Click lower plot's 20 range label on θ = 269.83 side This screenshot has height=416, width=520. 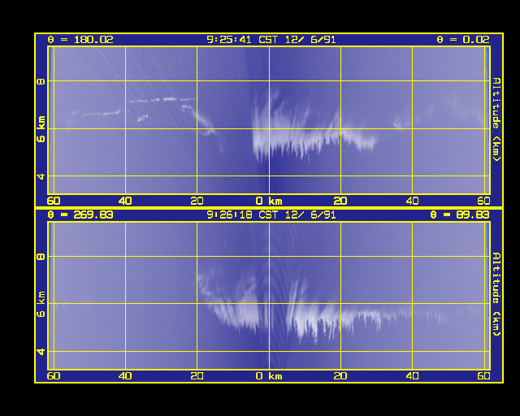(x=197, y=376)
